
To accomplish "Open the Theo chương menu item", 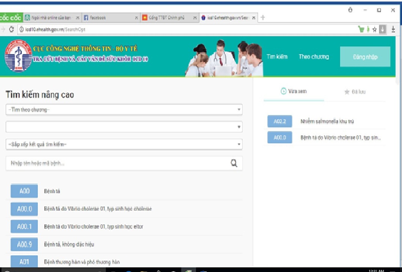I will tap(314, 57).
